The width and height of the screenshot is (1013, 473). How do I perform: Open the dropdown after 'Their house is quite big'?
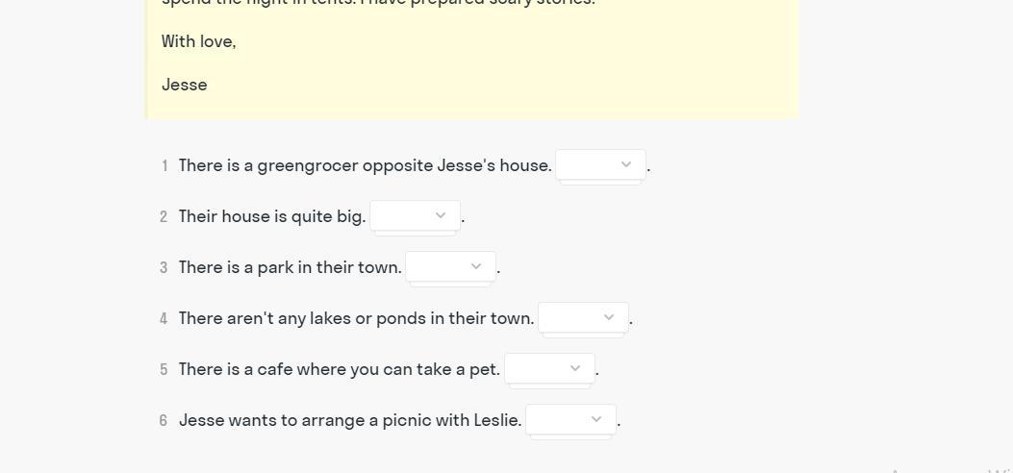coord(415,216)
